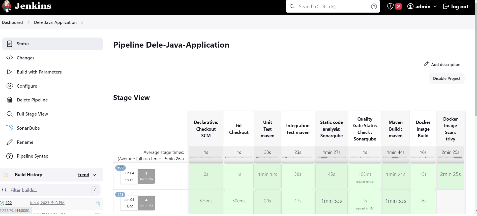The image size is (477, 216).
Task: Open build #22 link in history
Action: [9, 203]
